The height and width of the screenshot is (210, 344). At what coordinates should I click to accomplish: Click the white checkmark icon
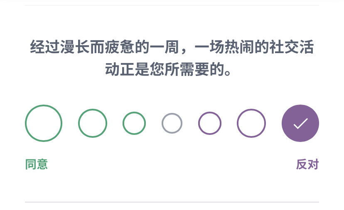point(300,123)
